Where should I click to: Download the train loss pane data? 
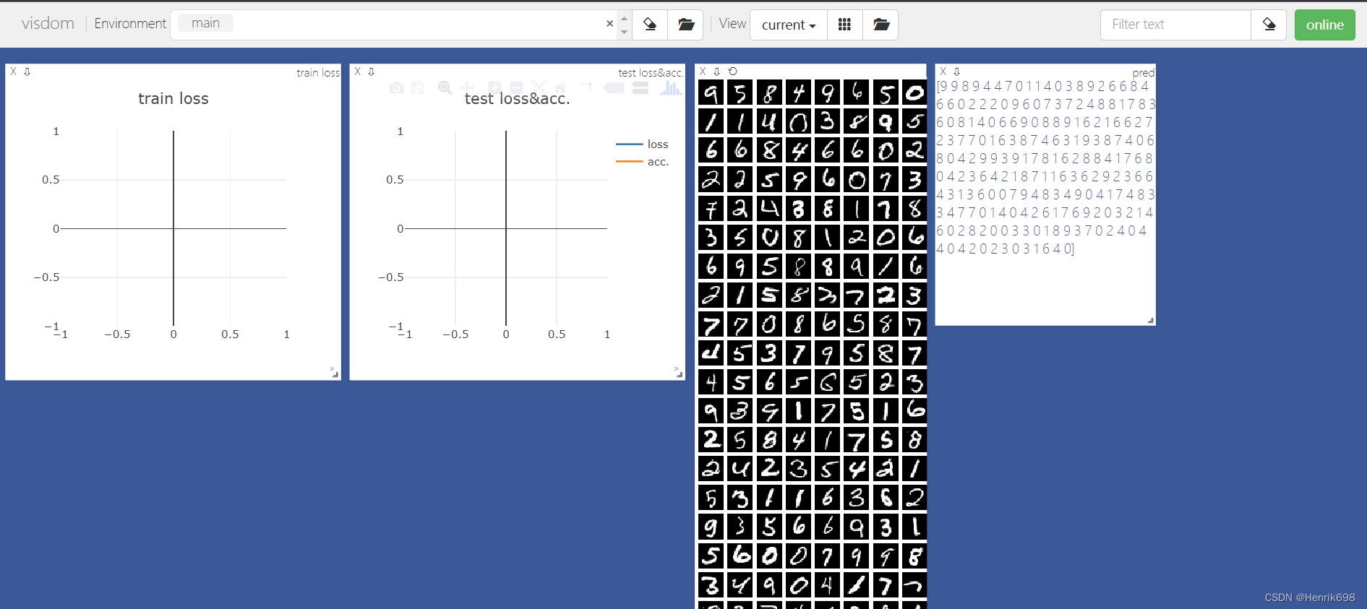coord(27,72)
